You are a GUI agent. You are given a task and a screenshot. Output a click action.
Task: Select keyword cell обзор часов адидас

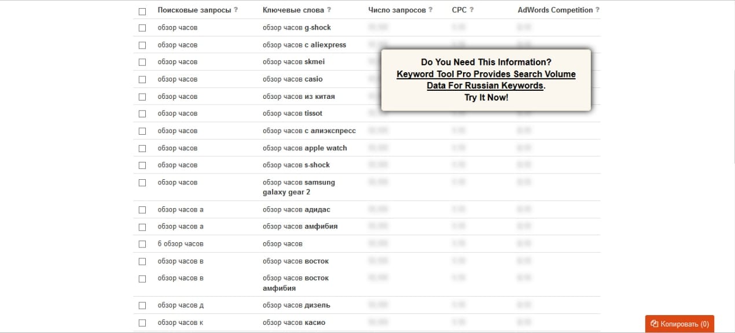(x=296, y=209)
